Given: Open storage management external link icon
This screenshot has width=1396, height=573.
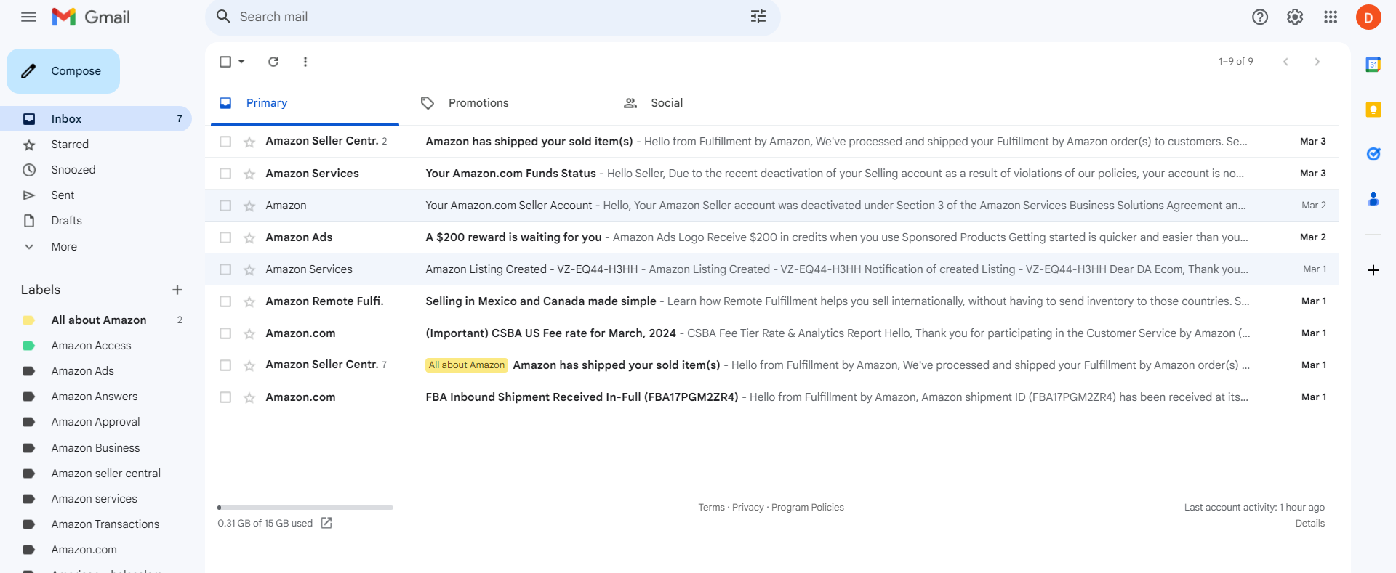Looking at the screenshot, I should [x=326, y=523].
